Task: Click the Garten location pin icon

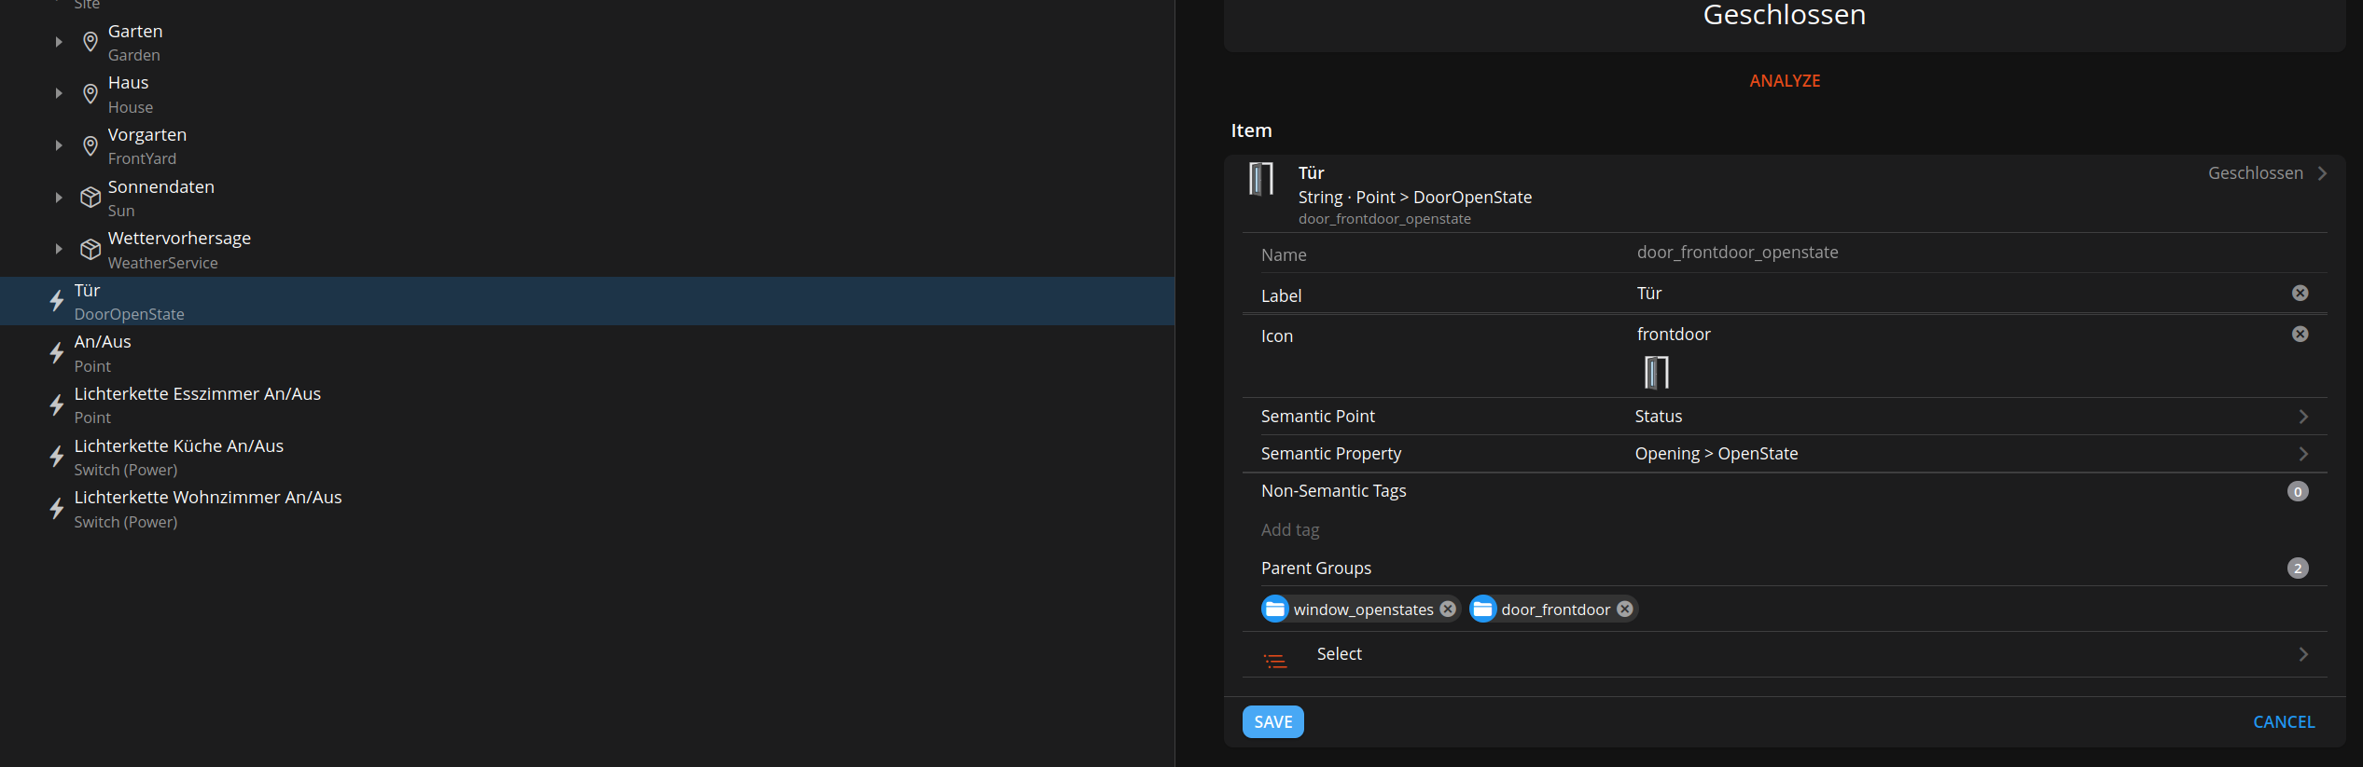Action: (x=90, y=42)
